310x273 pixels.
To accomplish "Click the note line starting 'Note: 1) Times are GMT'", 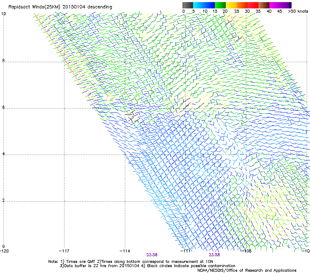I will click(131, 262).
